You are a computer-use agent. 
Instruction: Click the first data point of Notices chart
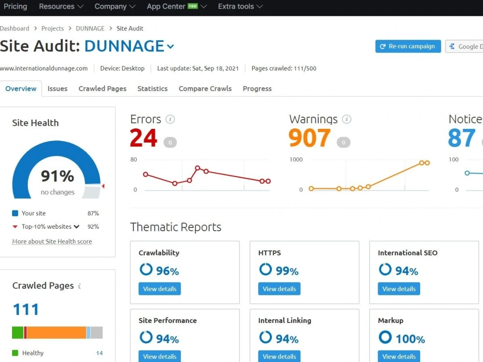(x=467, y=173)
